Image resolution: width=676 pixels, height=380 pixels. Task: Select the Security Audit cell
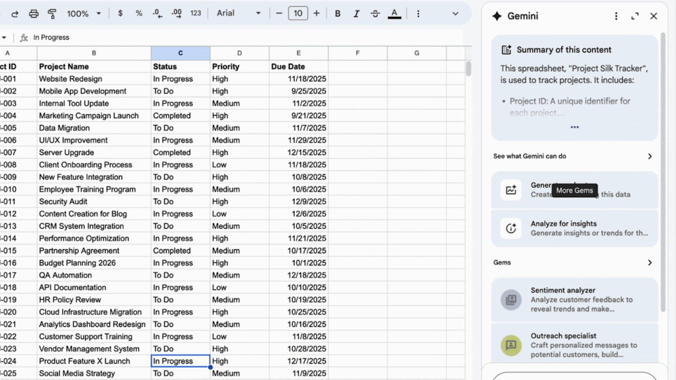(94, 202)
